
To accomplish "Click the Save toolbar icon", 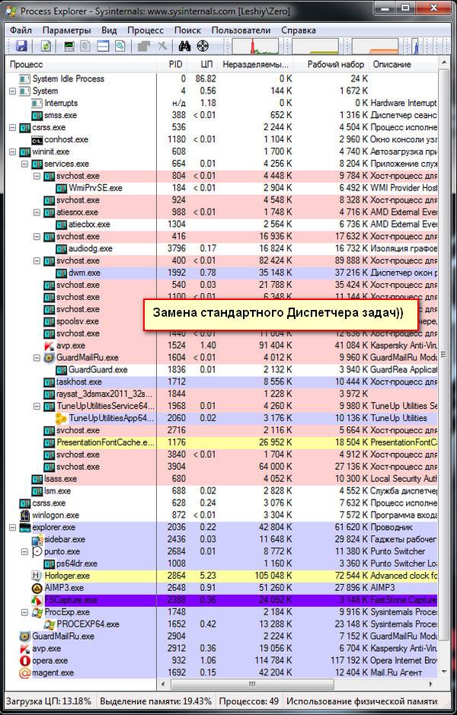I will (21, 46).
